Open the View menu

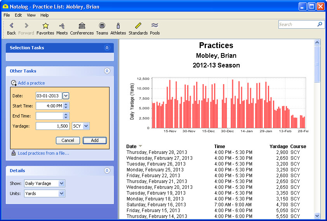[31, 15]
